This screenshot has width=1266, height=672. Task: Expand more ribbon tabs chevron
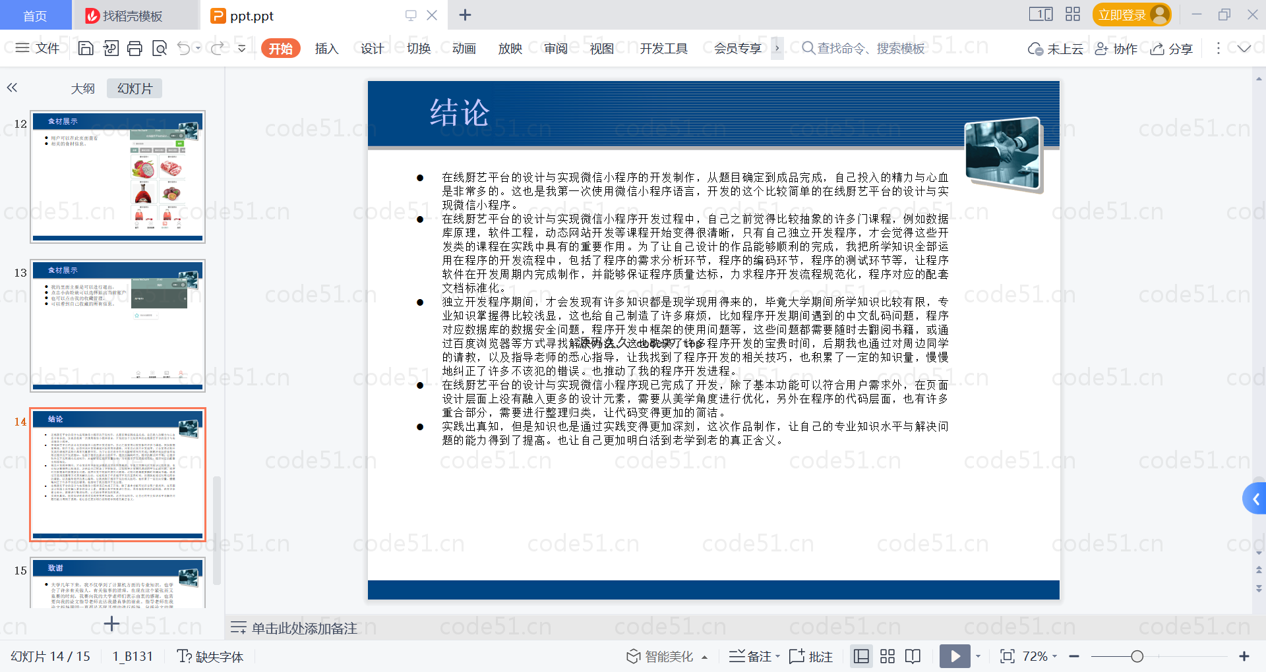(777, 48)
